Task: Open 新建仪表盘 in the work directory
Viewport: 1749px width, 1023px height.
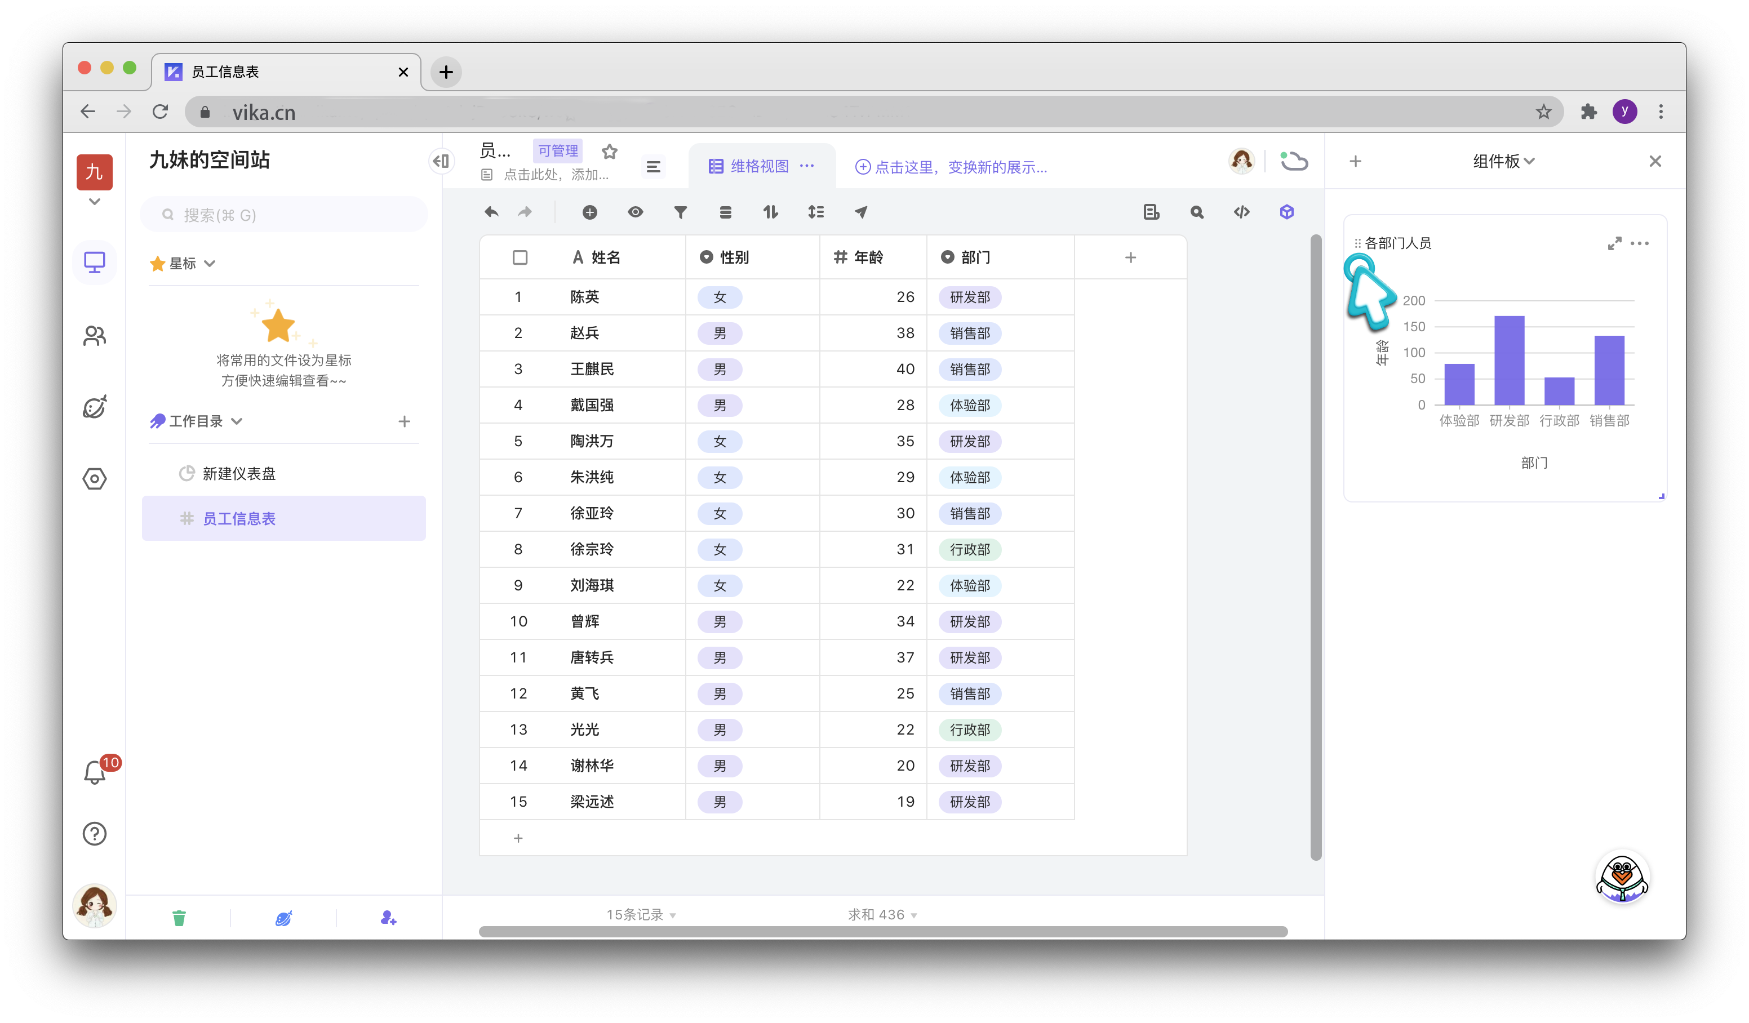Action: pos(239,473)
